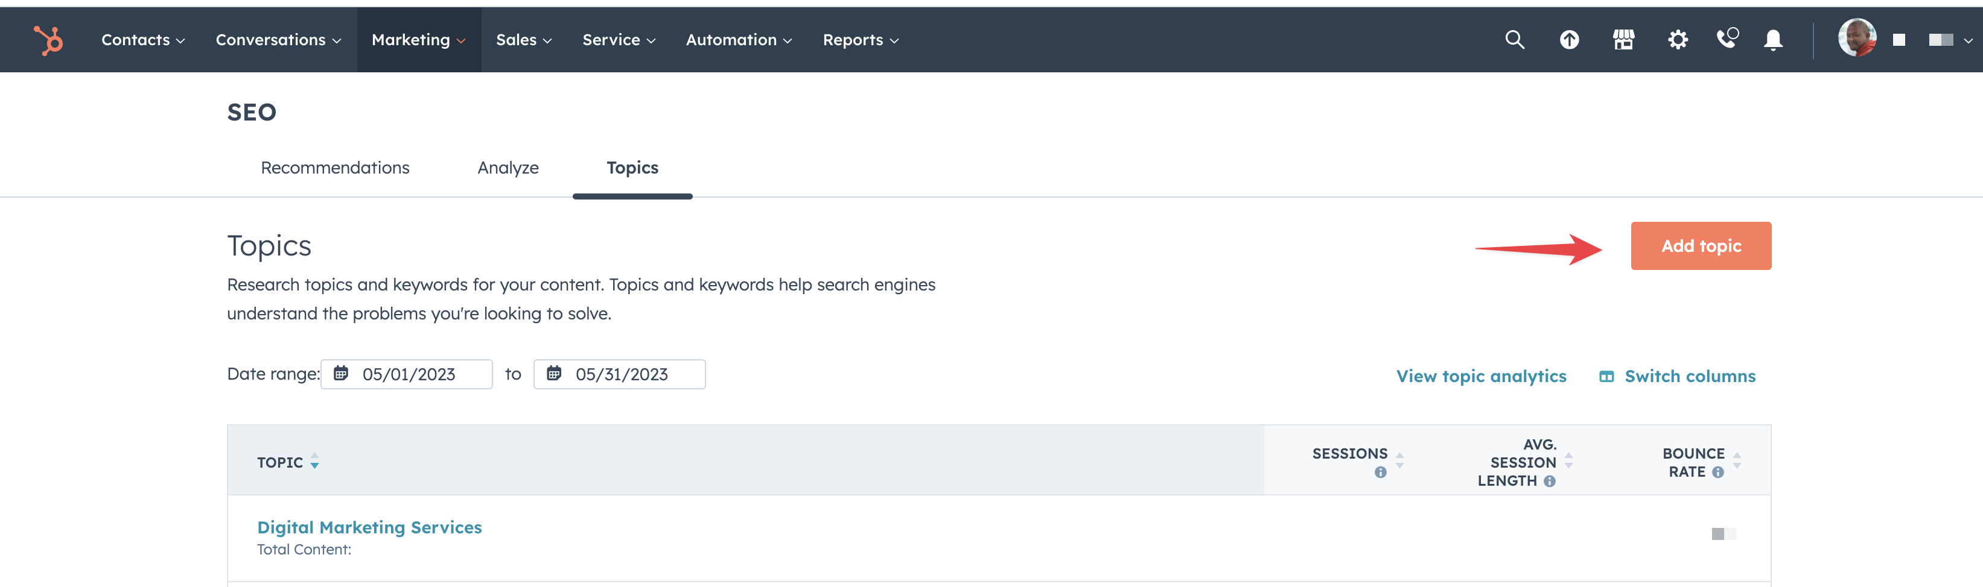The width and height of the screenshot is (1983, 587).
Task: Click the data import upload icon
Action: [1570, 39]
